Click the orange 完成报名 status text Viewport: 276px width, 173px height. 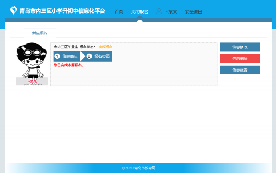pos(106,47)
